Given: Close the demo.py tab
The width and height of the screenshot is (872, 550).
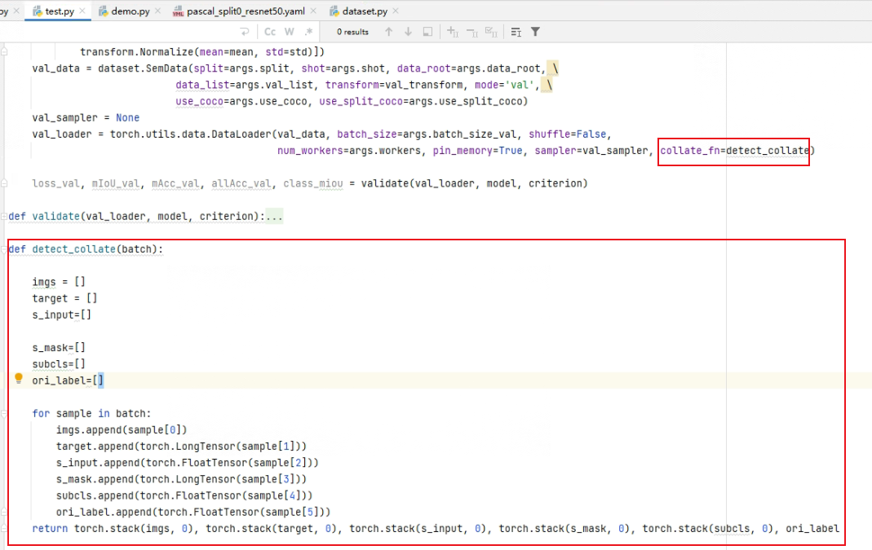Looking at the screenshot, I should [157, 11].
